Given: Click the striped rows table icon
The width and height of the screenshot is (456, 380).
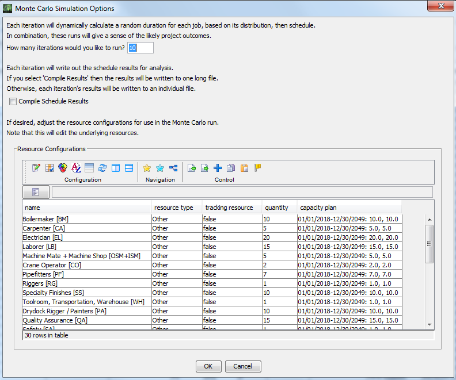Looking at the screenshot, I should (x=89, y=168).
